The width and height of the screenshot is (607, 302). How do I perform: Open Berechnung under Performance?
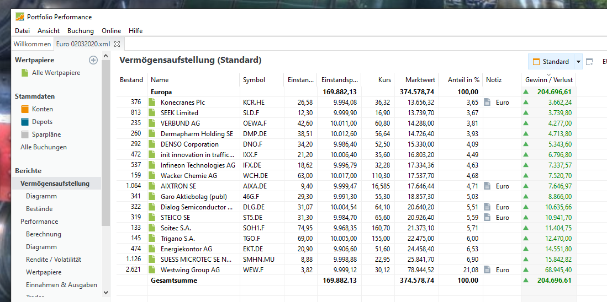click(x=44, y=234)
